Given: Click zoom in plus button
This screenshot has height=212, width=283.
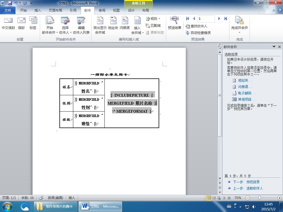Looking at the screenshot, I should [x=280, y=198].
